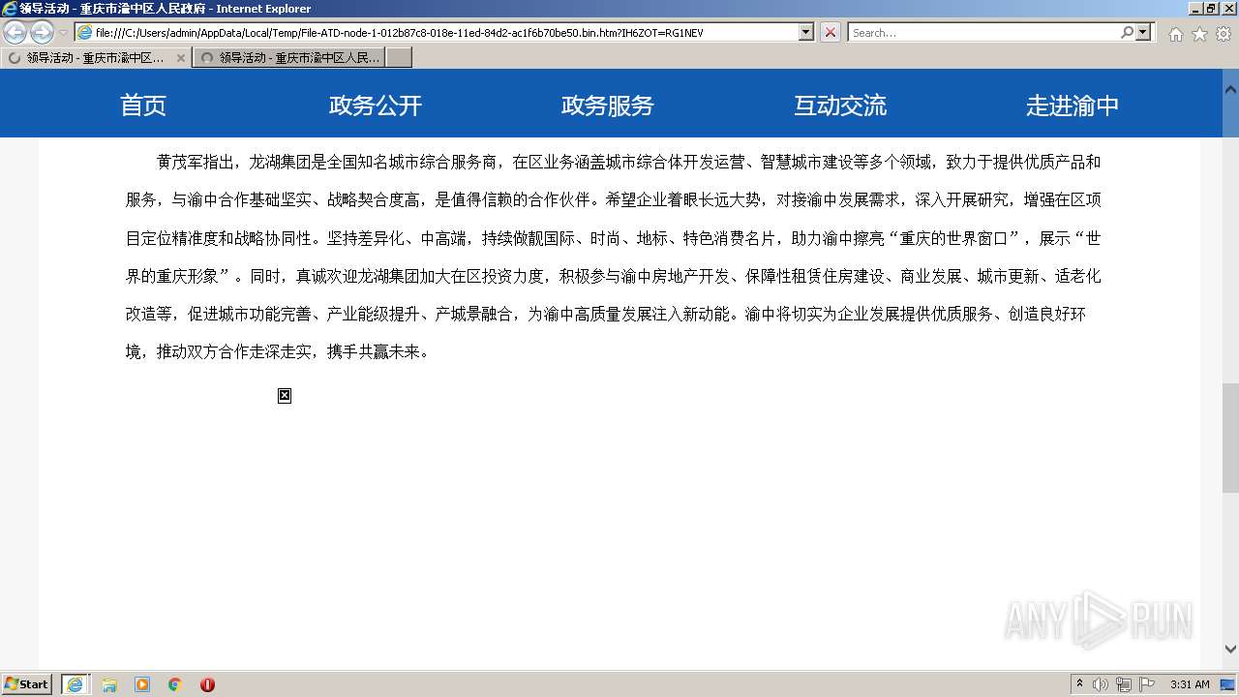This screenshot has height=697, width=1239.
Task: Click the Internet Explorer taskbar icon
Action: 75,683
